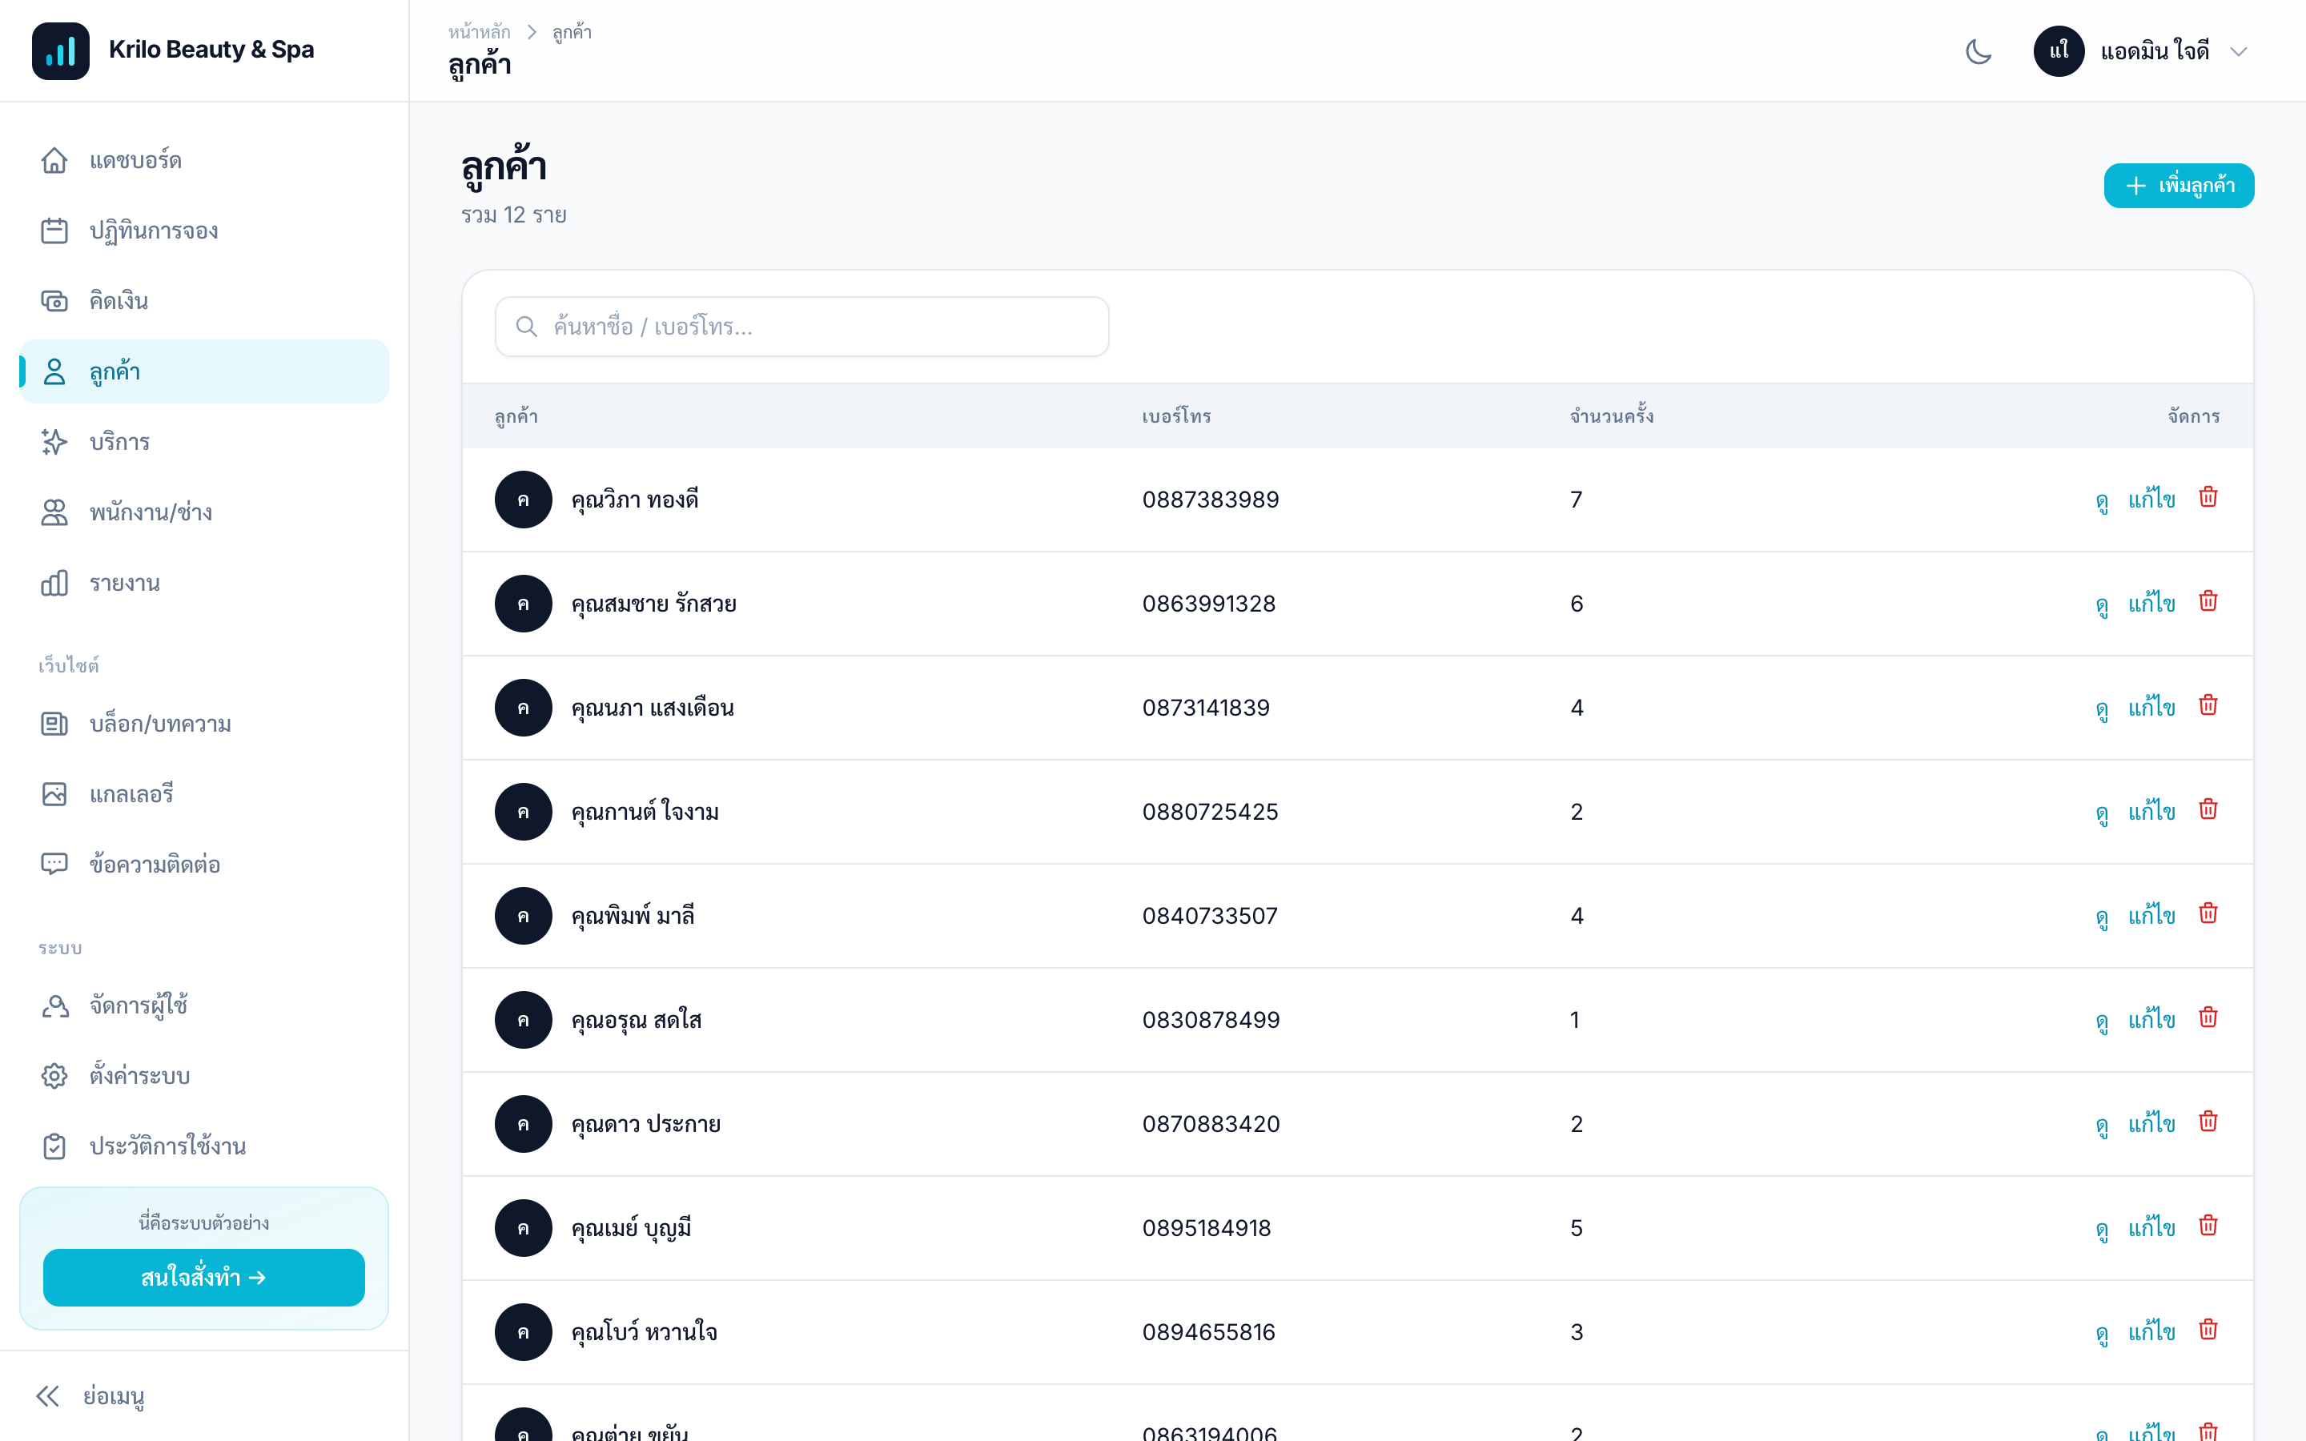Delete คุณเมย์ บุญมี with trash icon

[2208, 1225]
